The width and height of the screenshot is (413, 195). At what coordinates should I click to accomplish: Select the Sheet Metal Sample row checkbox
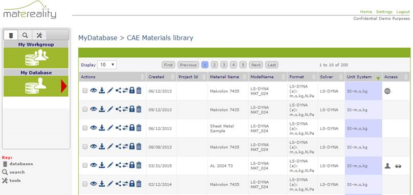click(x=85, y=128)
